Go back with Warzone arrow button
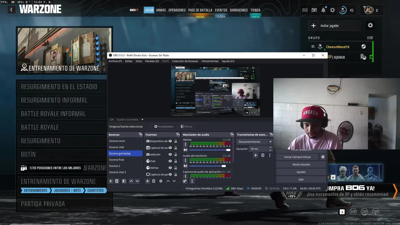 [x=11, y=10]
